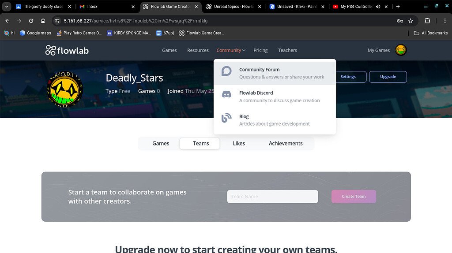Open a new tab with the plus button
The width and height of the screenshot is (452, 253).
pyautogui.click(x=398, y=6)
